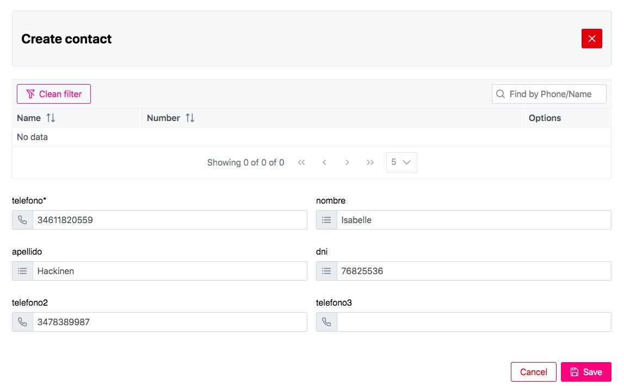Click the nombre field containing Isabelle
This screenshot has width=624, height=386.
pyautogui.click(x=474, y=220)
